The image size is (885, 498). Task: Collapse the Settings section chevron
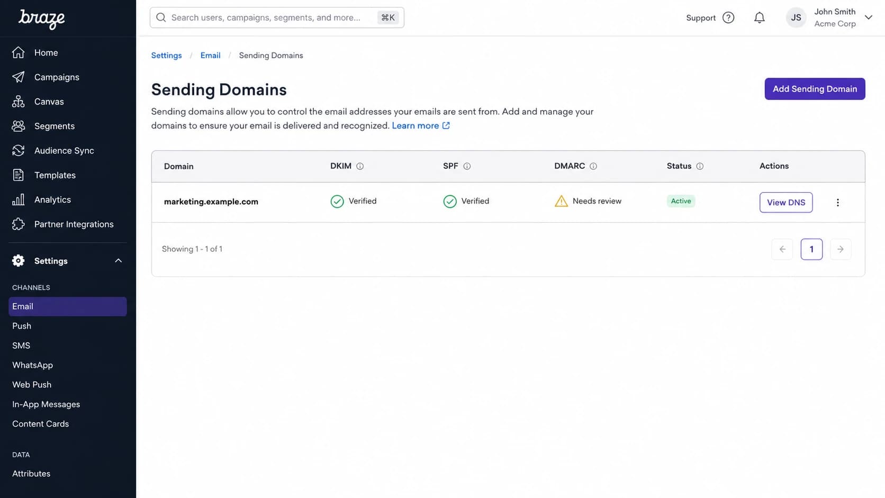[119, 260]
